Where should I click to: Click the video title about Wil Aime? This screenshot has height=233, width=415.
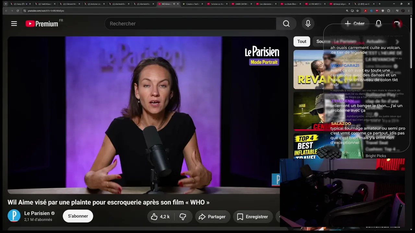(x=109, y=202)
